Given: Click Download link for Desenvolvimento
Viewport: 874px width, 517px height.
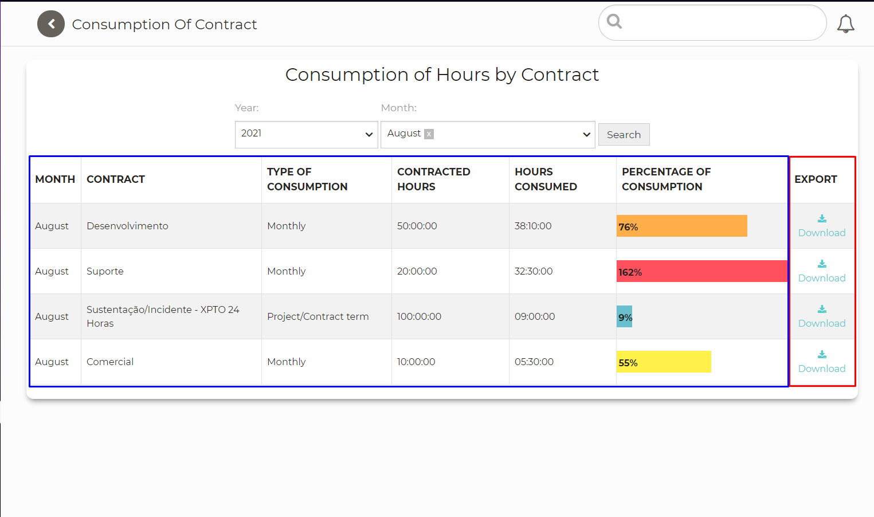Looking at the screenshot, I should pyautogui.click(x=822, y=233).
